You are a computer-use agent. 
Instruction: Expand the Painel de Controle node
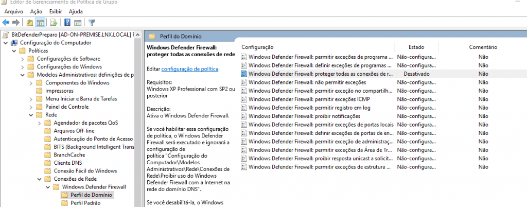[31, 107]
